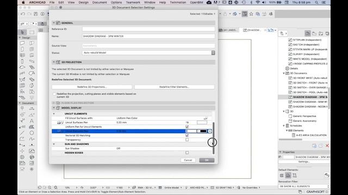348x195 pixels.
Task: Enable the Transparency checkbox
Action: (187, 140)
